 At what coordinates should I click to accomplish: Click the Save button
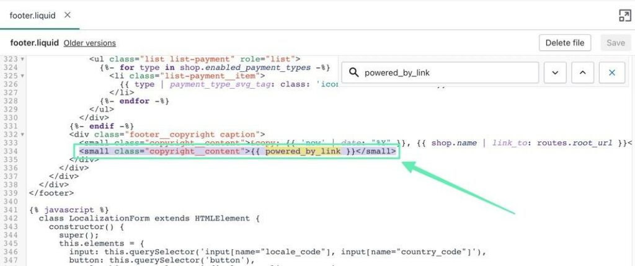[x=616, y=43]
